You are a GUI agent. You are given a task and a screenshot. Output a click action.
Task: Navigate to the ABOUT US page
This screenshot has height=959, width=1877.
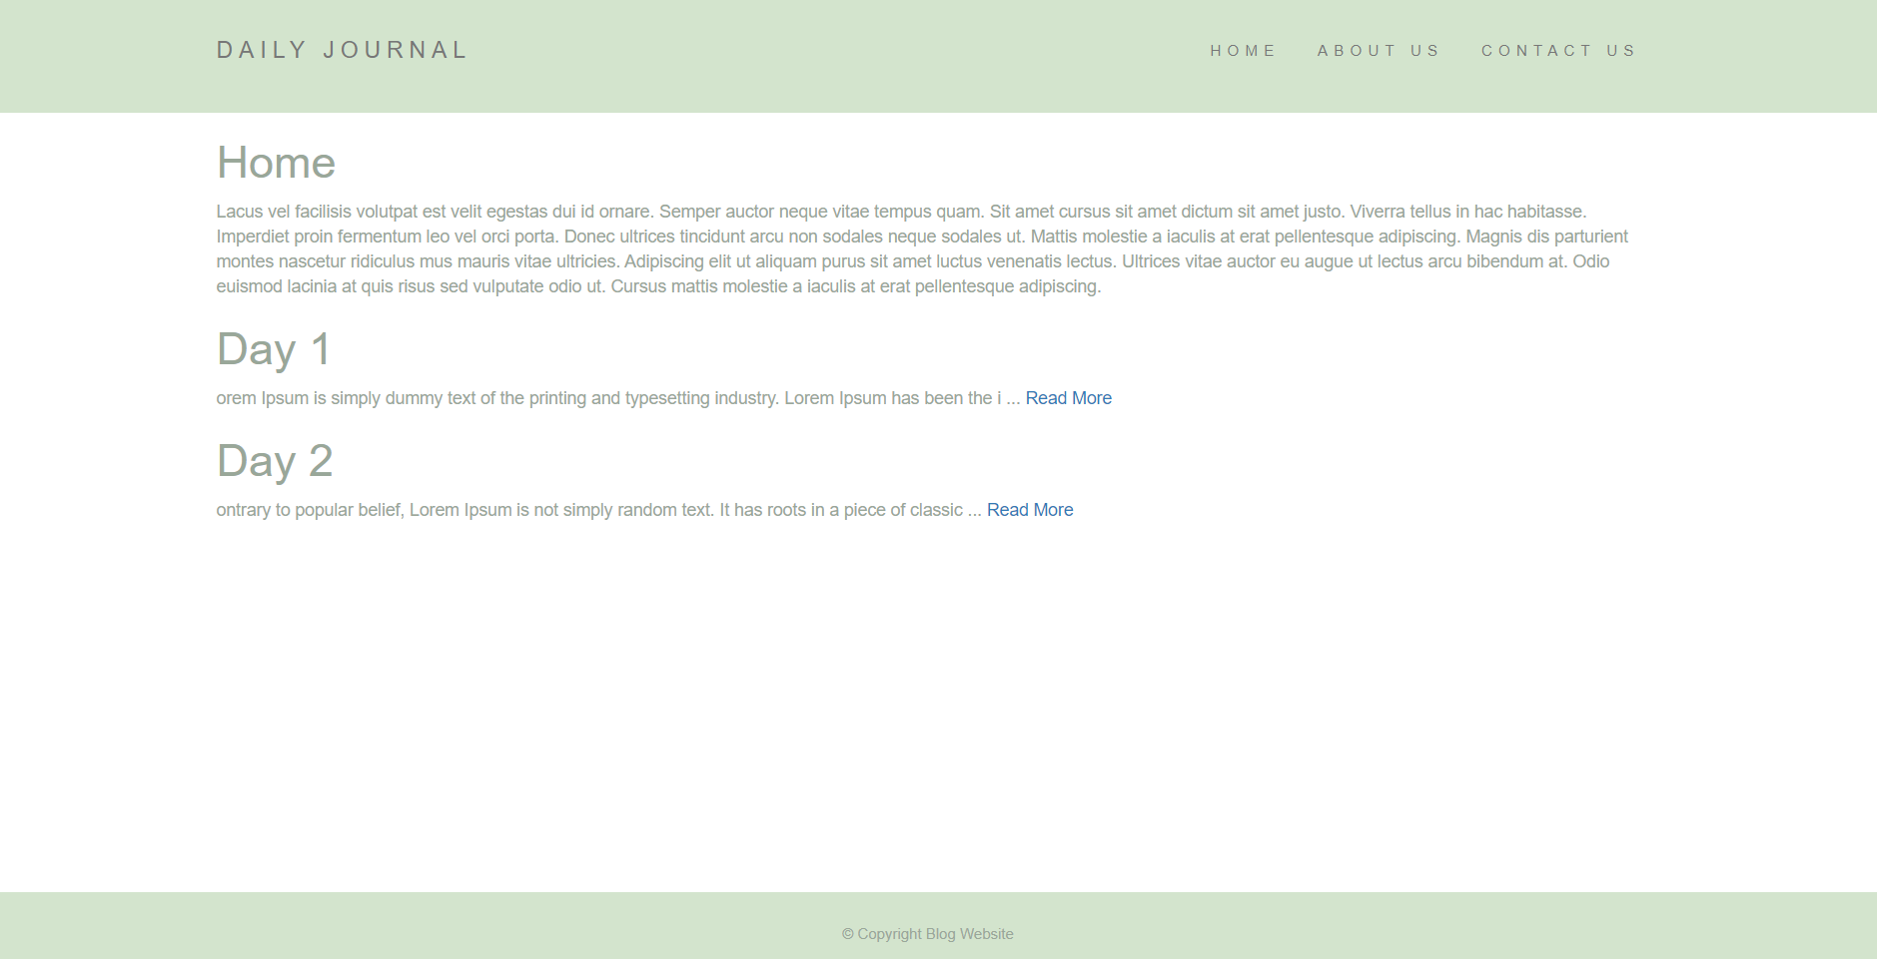pos(1378,50)
